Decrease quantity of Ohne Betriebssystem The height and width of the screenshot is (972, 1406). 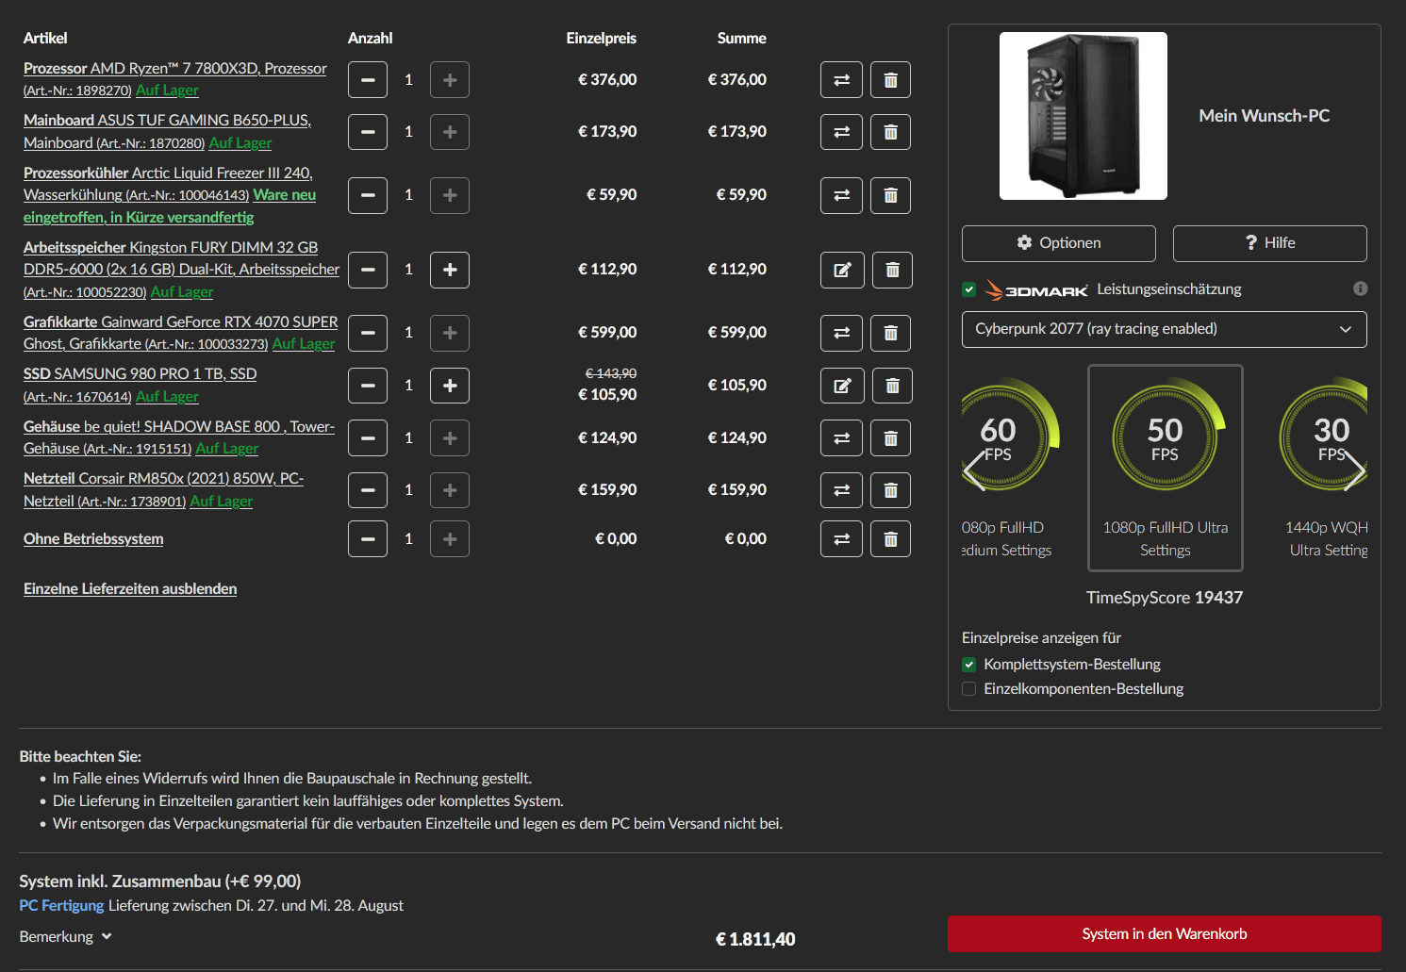[368, 539]
